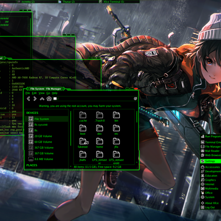Open the home folder icon in file list
The width and height of the screenshot is (221, 221).
[x=99, y=143]
